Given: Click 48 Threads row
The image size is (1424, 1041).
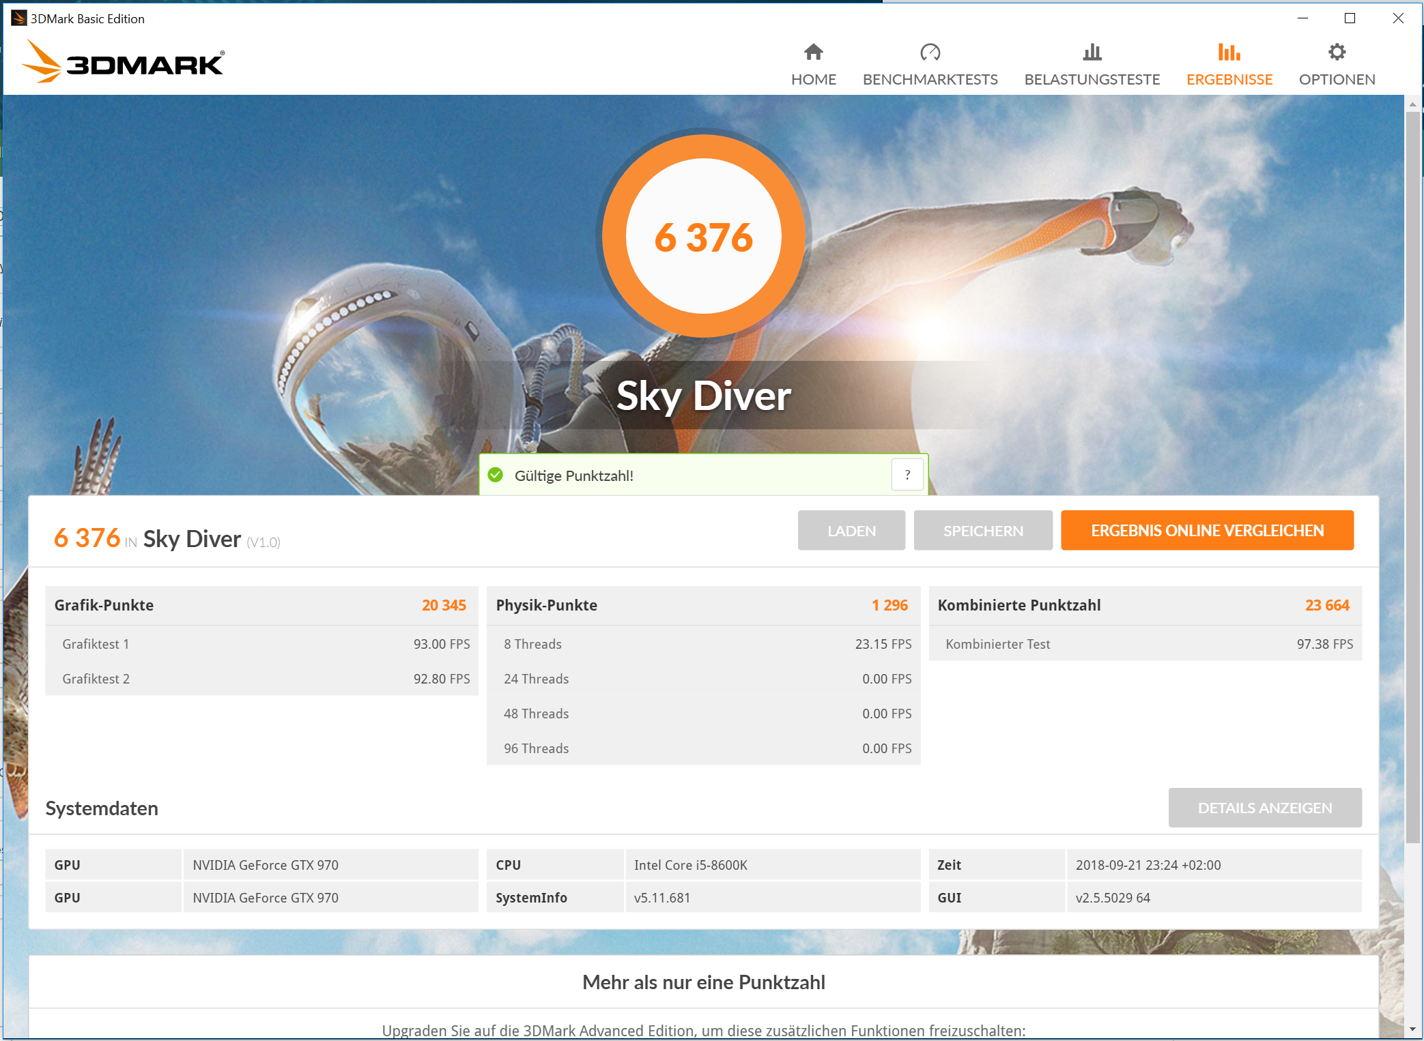Looking at the screenshot, I should (x=703, y=714).
